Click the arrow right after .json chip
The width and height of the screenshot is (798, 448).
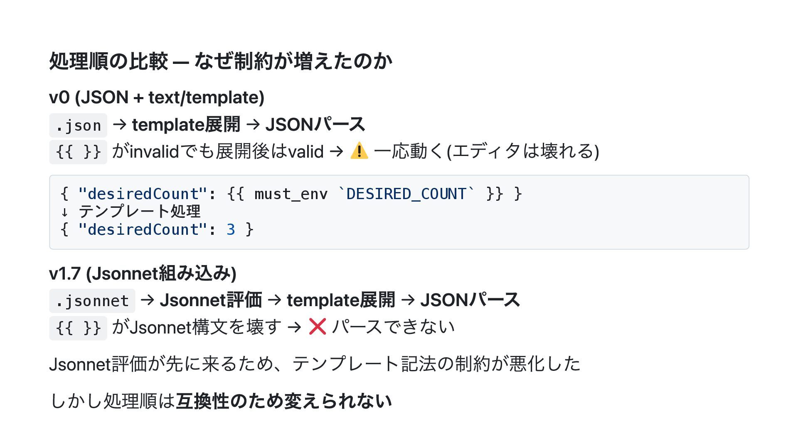point(119,124)
